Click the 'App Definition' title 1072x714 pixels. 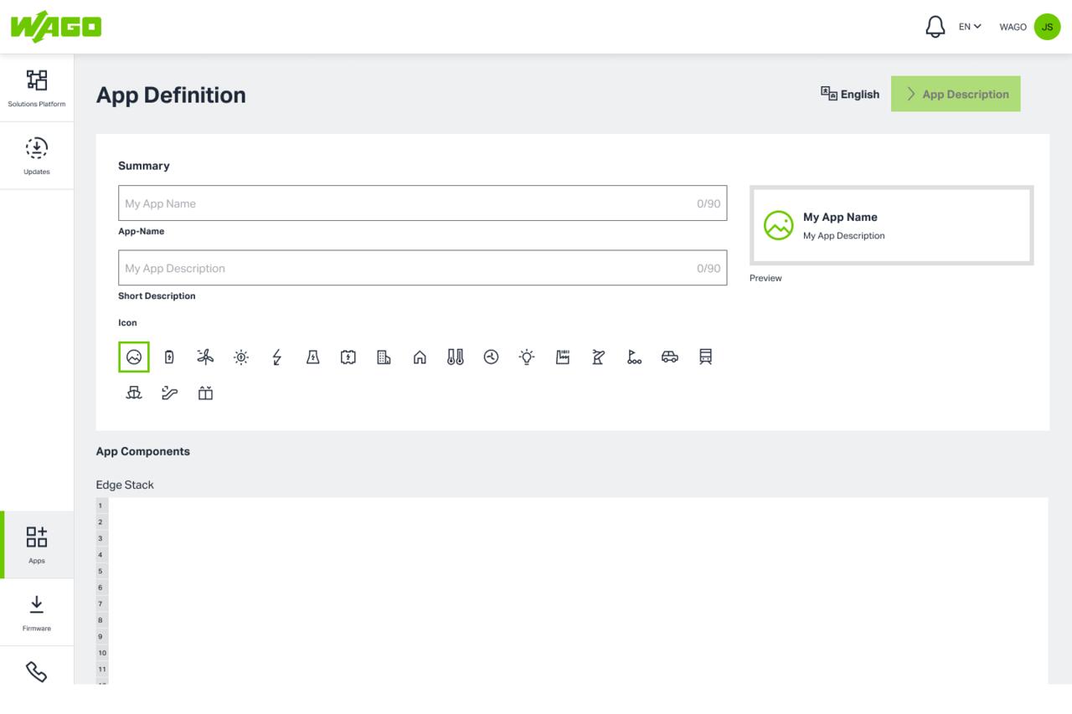(171, 95)
